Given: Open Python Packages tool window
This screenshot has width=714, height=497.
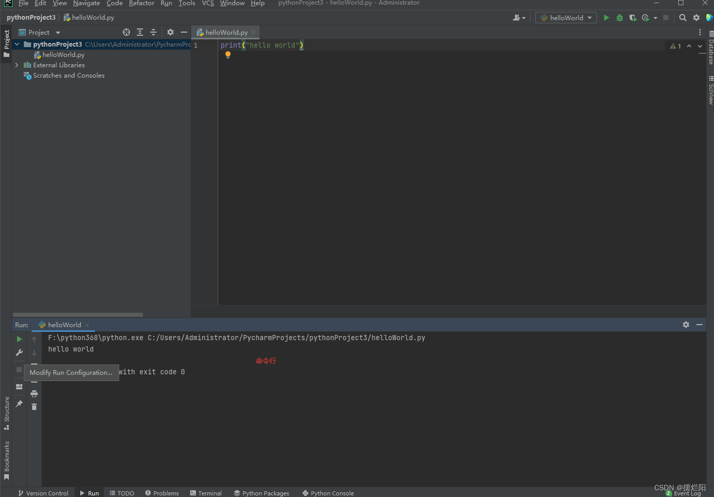Looking at the screenshot, I should pos(261,493).
